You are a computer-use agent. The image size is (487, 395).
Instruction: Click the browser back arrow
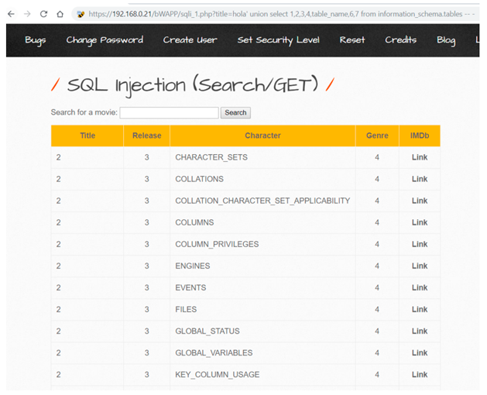pyautogui.click(x=11, y=14)
